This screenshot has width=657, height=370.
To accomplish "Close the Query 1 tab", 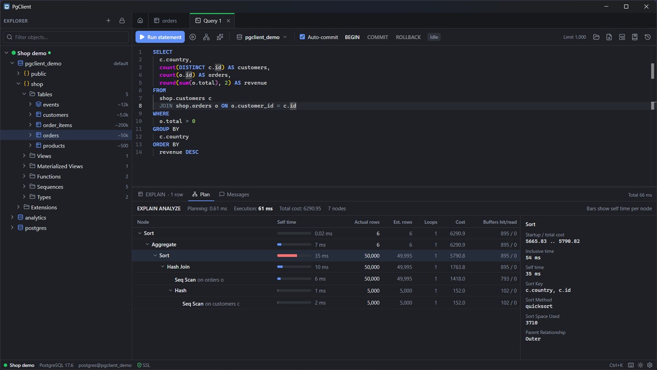I will [228, 21].
